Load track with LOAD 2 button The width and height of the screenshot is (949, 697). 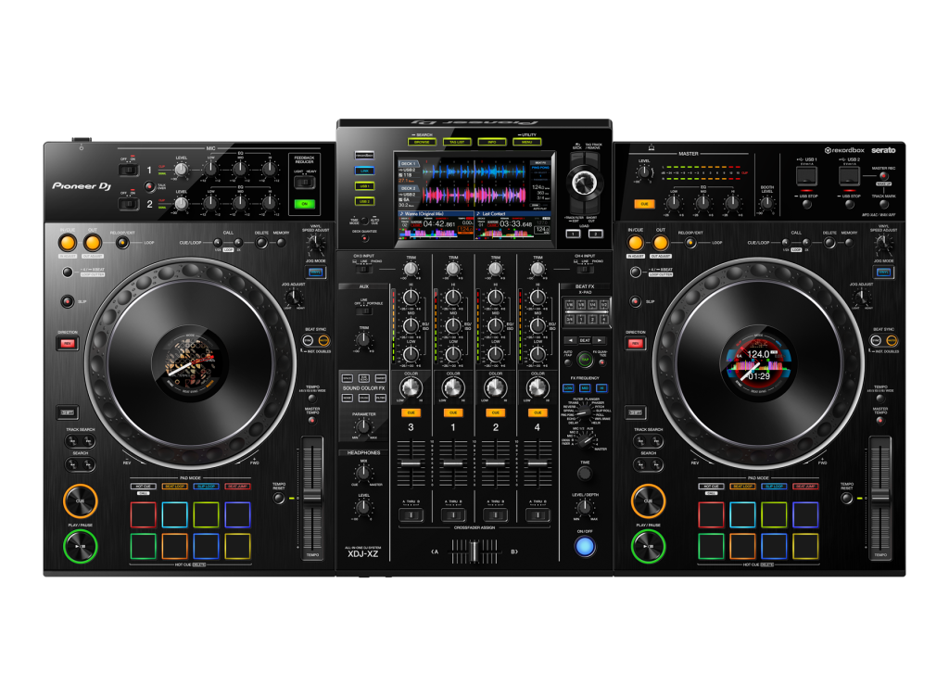[x=596, y=234]
